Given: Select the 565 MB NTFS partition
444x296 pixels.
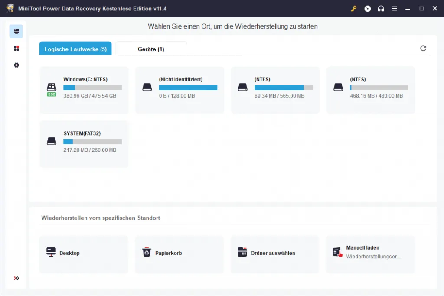Looking at the screenshot, I should click(275, 90).
